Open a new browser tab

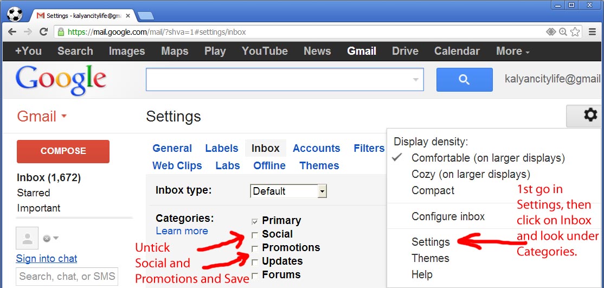146,16
